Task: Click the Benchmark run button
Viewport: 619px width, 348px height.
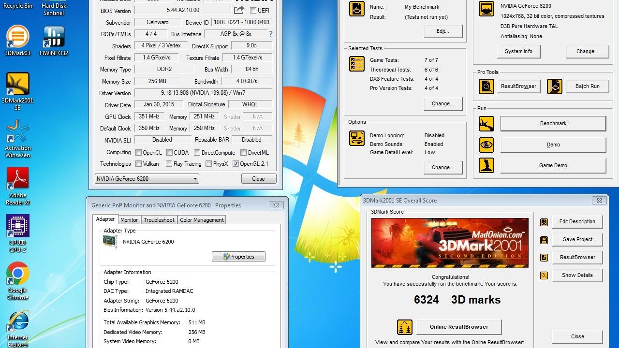Action: 553,124
